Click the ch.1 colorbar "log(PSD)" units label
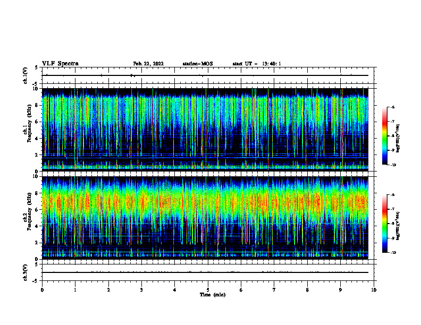The width and height of the screenshot is (421, 325). [398, 139]
